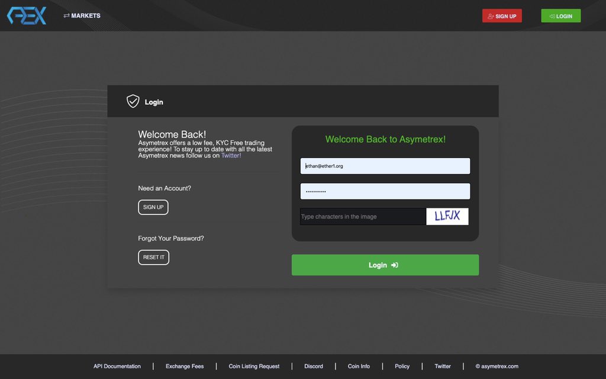Open the Markets menu item
Image resolution: width=606 pixels, height=379 pixels.
82,15
